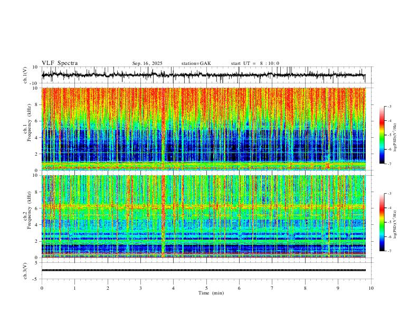
Task: Click the time-axis tick label "5"
Action: (206, 288)
